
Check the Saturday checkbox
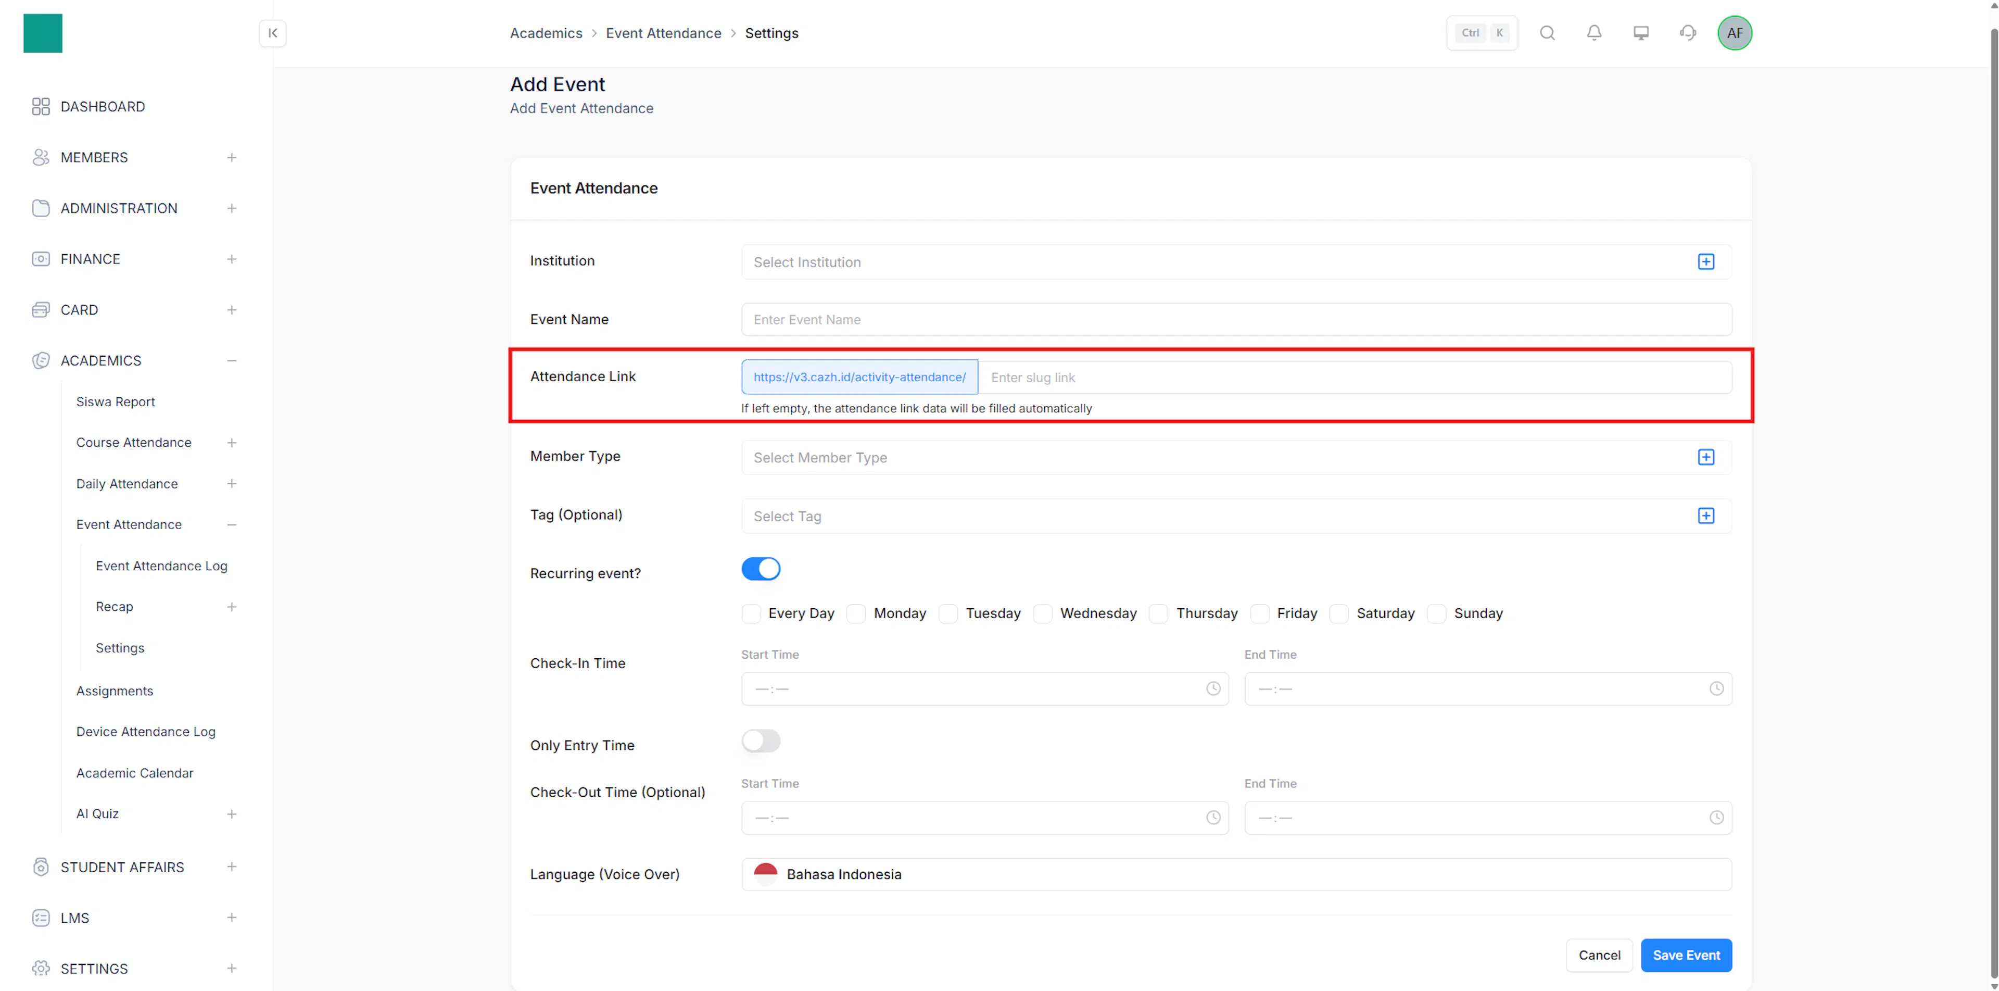click(1339, 614)
